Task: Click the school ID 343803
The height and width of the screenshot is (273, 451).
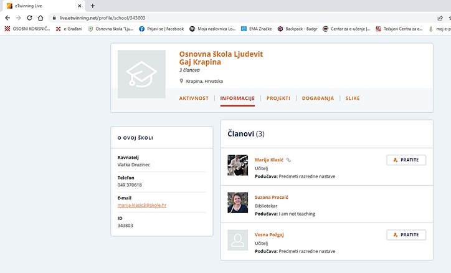Action: click(125, 225)
